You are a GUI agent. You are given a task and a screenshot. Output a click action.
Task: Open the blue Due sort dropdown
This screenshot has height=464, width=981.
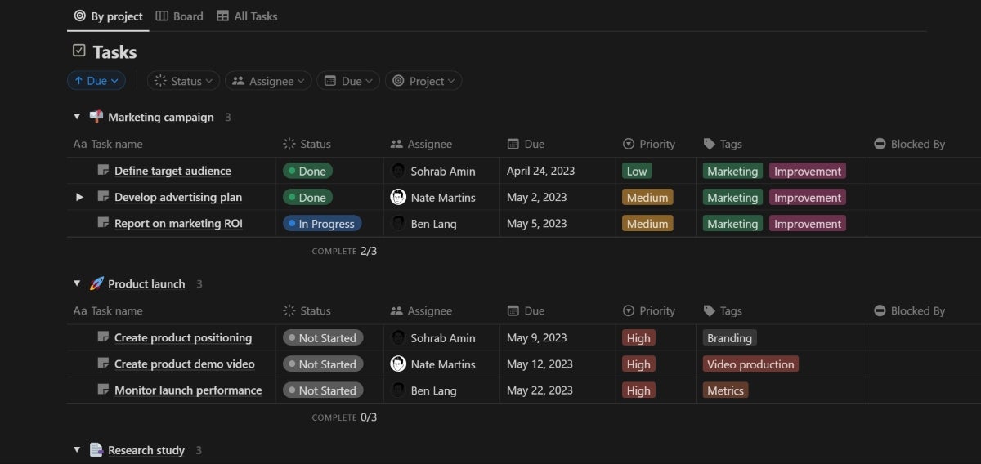(96, 81)
